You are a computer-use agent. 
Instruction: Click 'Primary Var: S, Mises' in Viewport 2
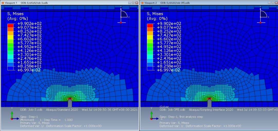click(174, 123)
